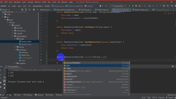176x99 pixels.
Task: Open the BankAccount file in the project tree
Action: pyautogui.click(x=26, y=44)
